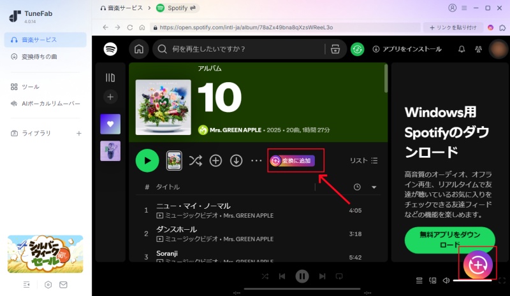
Task: Click アプリをインストール link
Action: (x=407, y=49)
